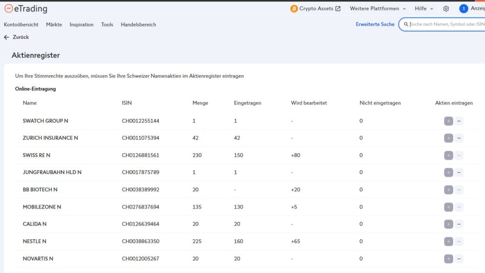Click ISIN CH0038389992
485x273 pixels.
coord(140,190)
